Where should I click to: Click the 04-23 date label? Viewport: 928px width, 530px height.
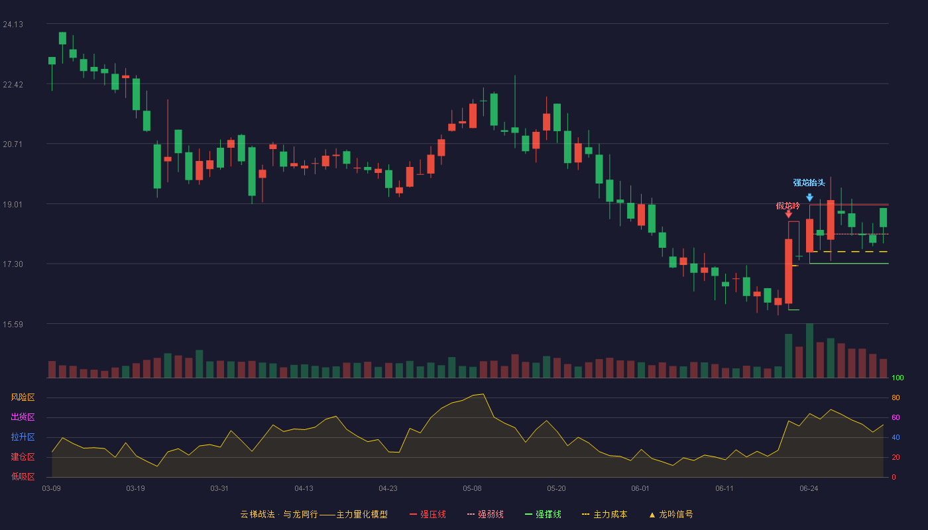(388, 488)
